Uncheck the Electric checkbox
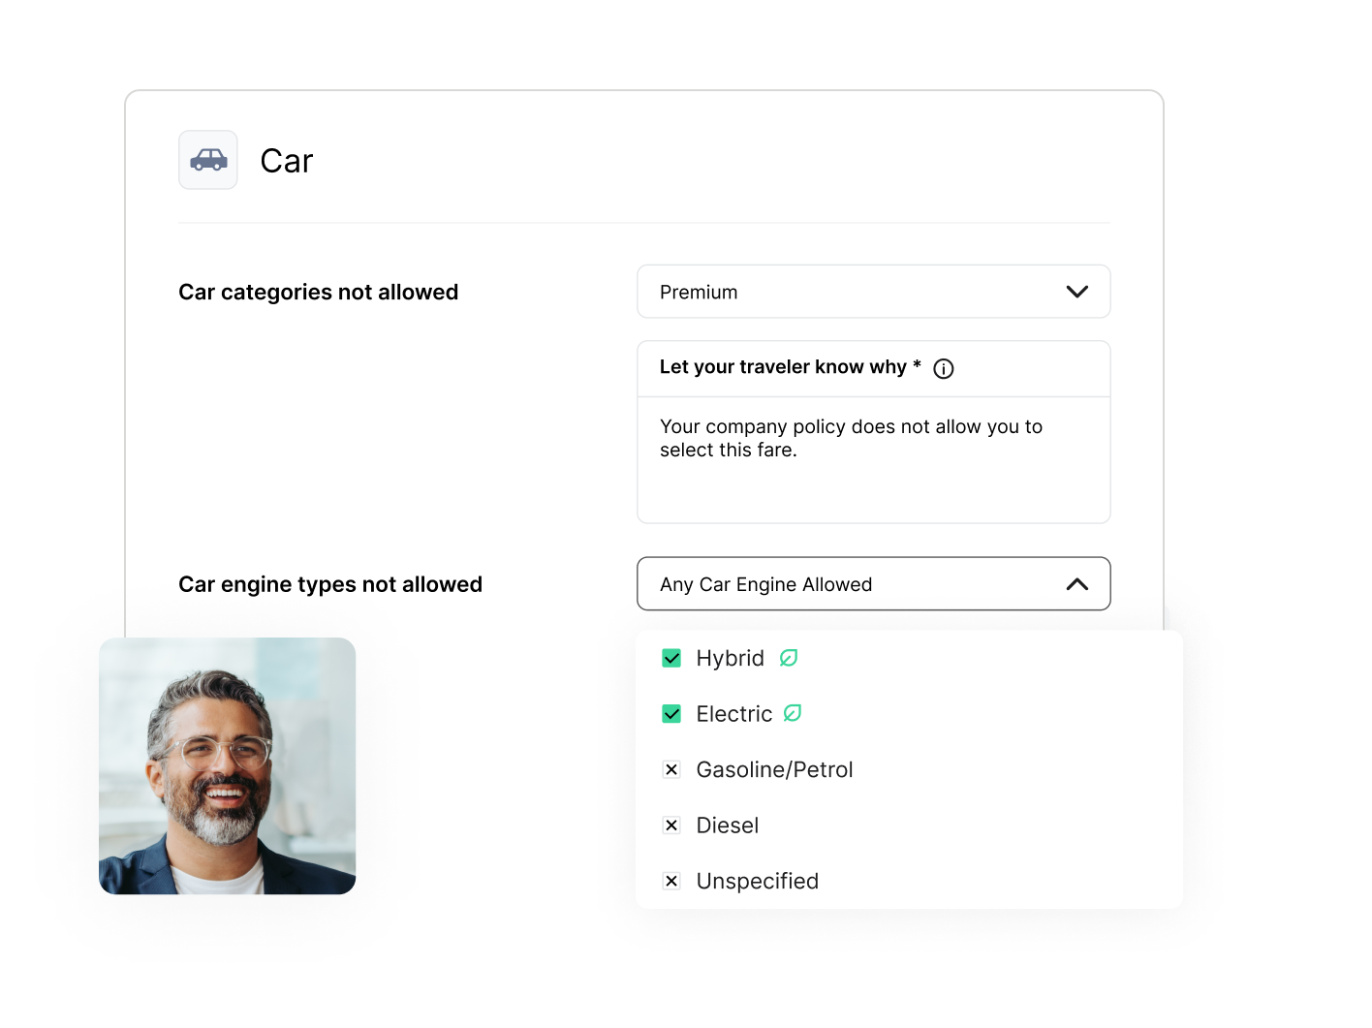This screenshot has height=1028, width=1372. (671, 714)
